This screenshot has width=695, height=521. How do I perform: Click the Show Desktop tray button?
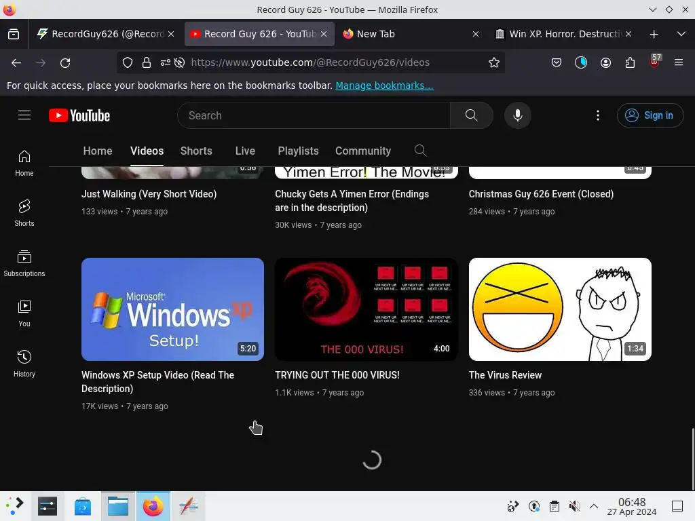click(x=677, y=506)
